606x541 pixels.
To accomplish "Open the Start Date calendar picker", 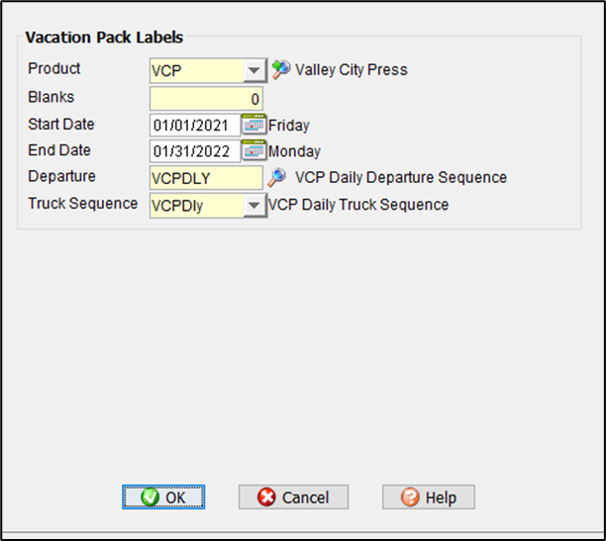I will pyautogui.click(x=254, y=126).
